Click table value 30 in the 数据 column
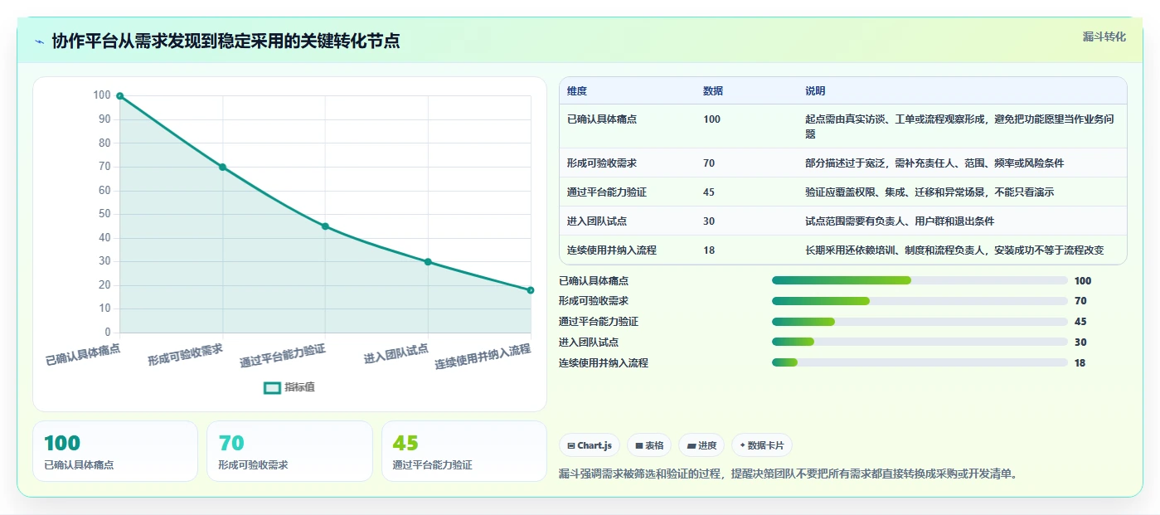The image size is (1160, 515). point(709,221)
